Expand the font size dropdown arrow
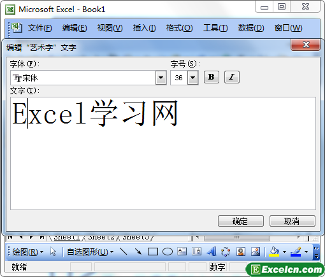 pyautogui.click(x=192, y=78)
